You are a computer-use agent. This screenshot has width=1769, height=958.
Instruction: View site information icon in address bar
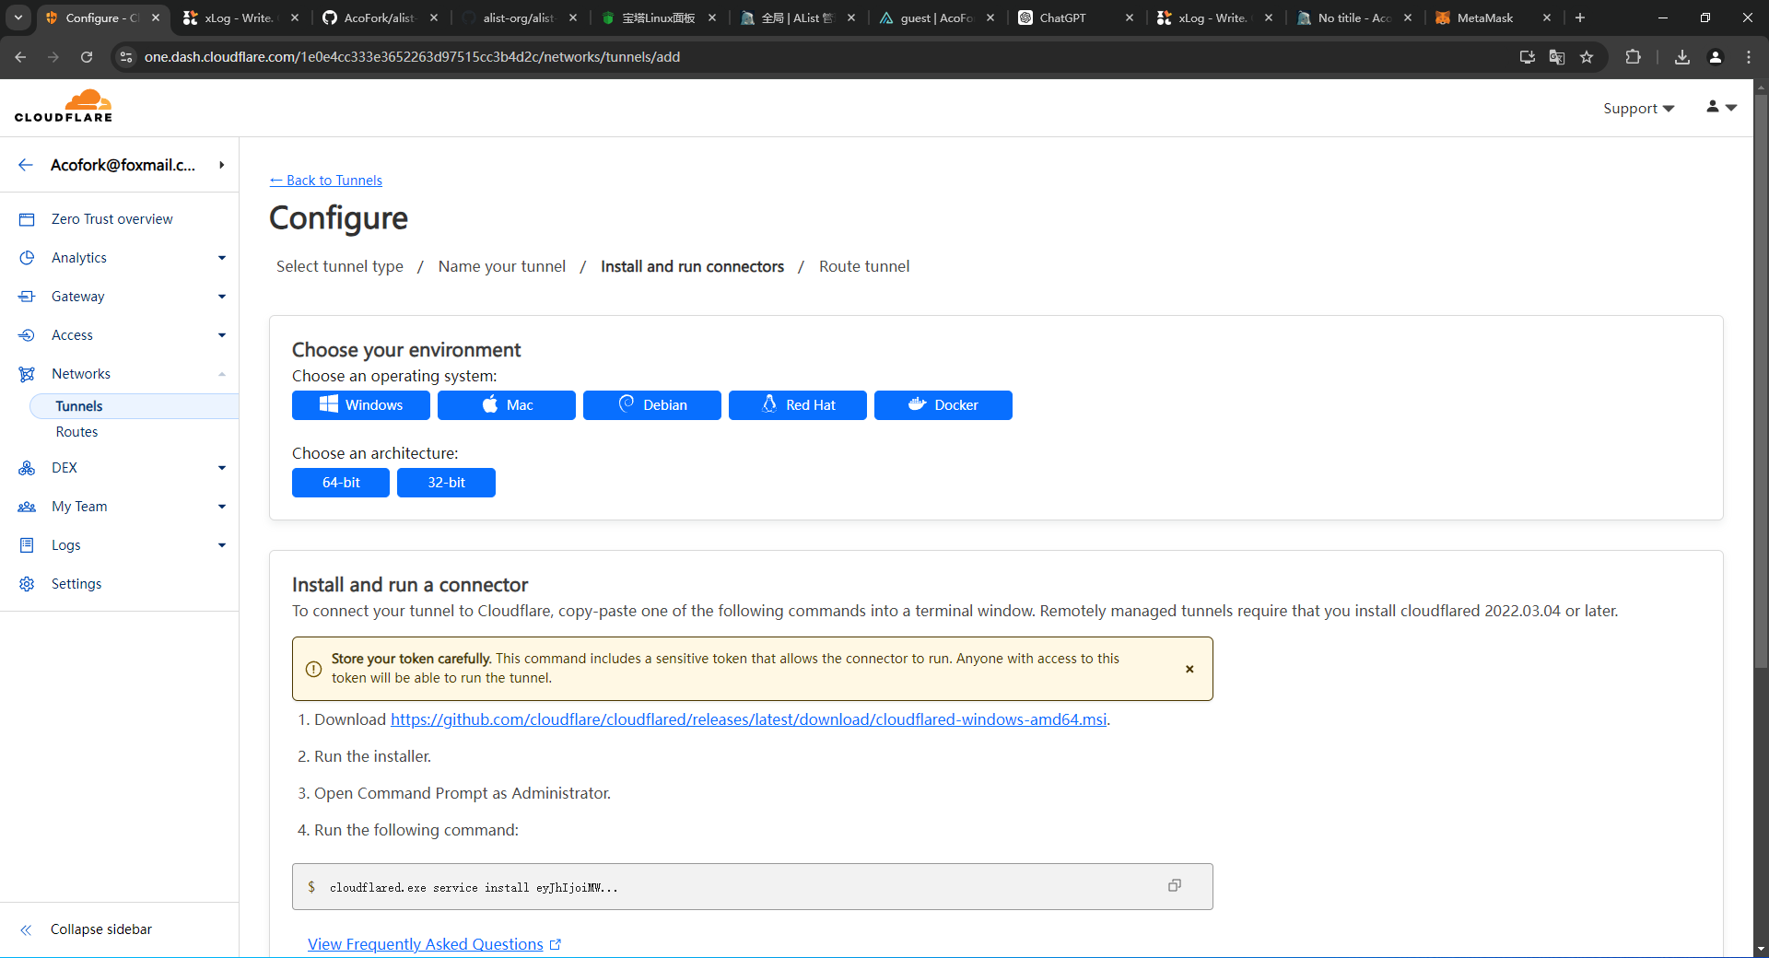click(x=126, y=57)
